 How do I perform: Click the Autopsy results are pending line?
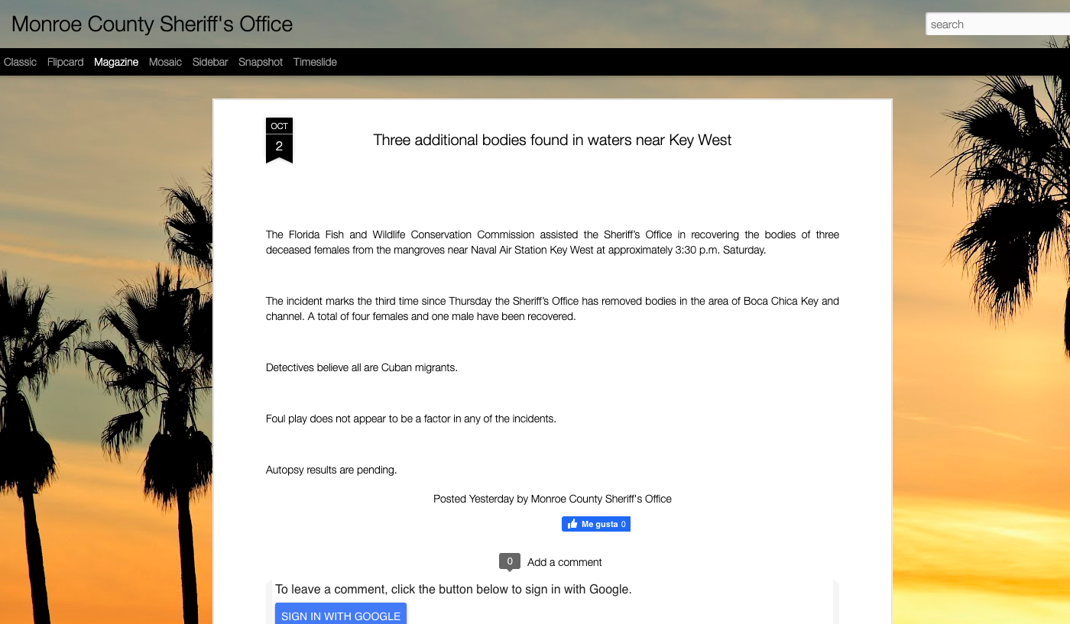[332, 470]
